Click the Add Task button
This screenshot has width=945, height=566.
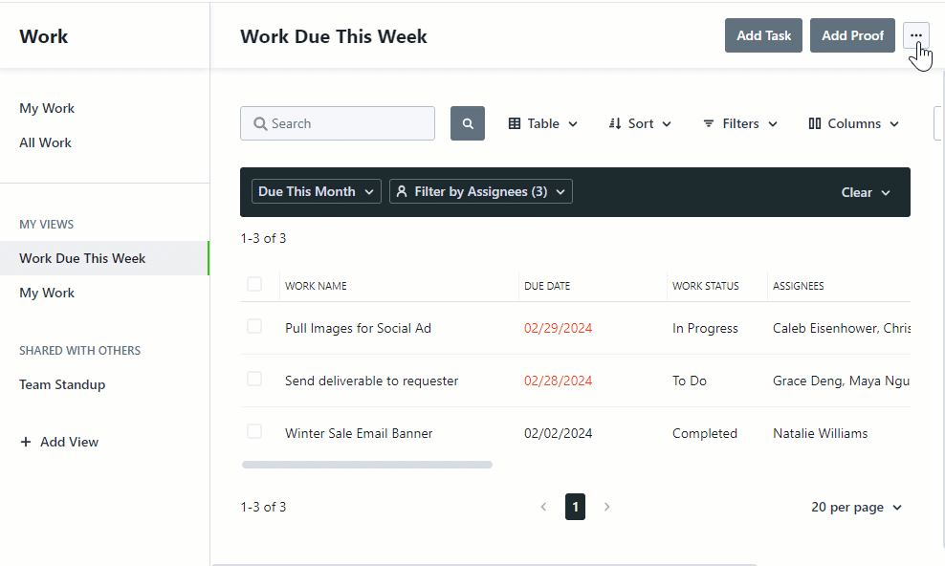(763, 35)
